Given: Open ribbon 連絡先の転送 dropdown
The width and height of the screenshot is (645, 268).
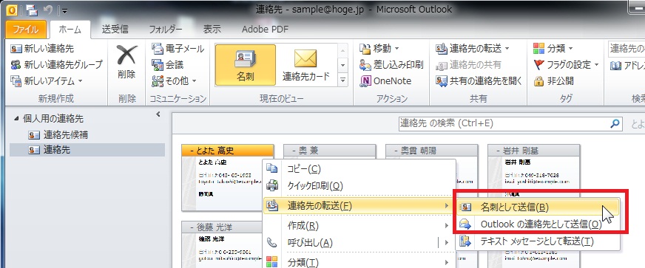Looking at the screenshot, I should (473, 49).
